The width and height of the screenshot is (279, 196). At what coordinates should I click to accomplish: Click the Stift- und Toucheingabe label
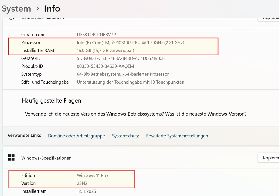click(45, 82)
